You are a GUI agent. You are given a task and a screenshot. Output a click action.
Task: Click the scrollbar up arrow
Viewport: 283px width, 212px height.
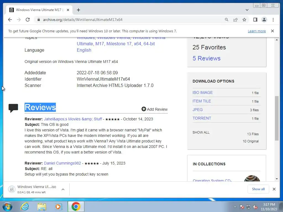(277, 40)
